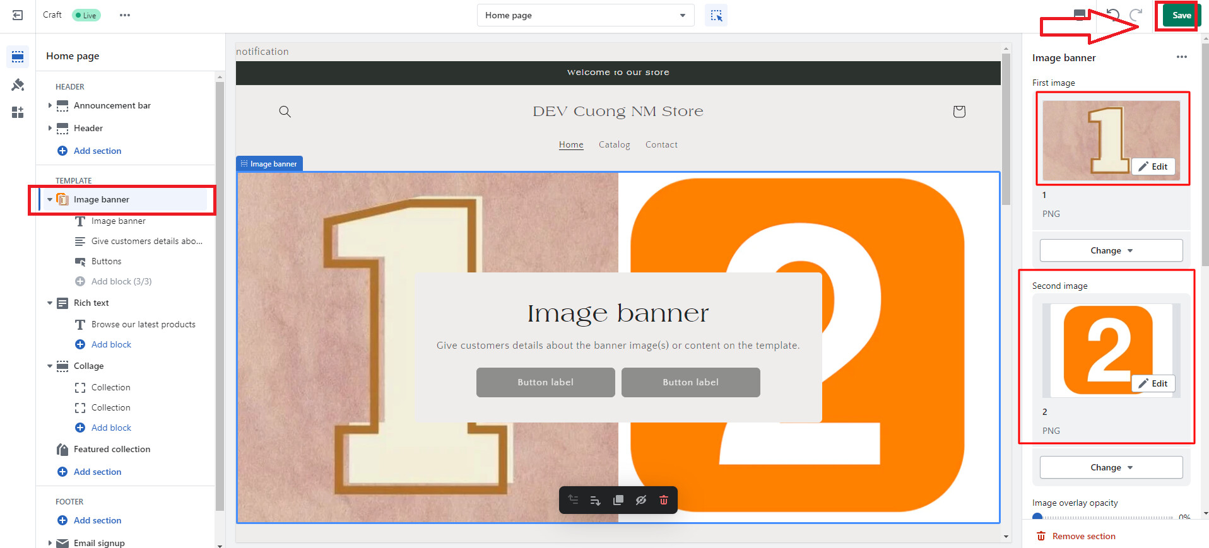Select the Rich text section row
Image resolution: width=1209 pixels, height=548 pixels.
[91, 303]
